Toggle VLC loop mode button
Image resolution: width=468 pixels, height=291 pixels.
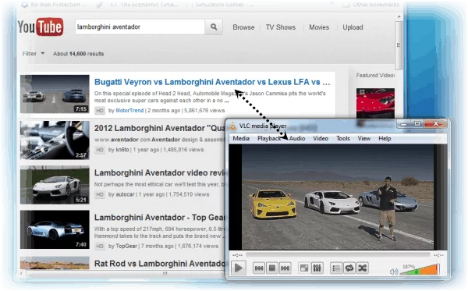coord(349,268)
